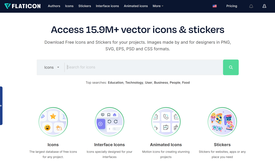This screenshot has height=161, width=275.
Task: Click the Food top search link
Action: coord(186,83)
